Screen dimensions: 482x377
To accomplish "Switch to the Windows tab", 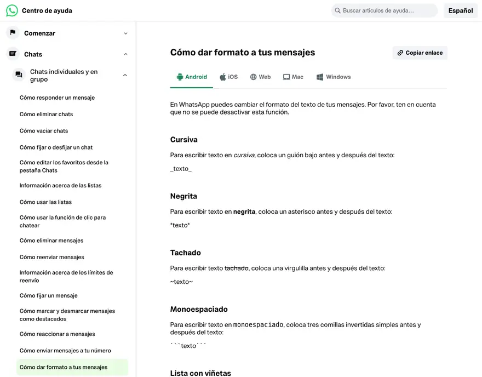I will point(334,77).
